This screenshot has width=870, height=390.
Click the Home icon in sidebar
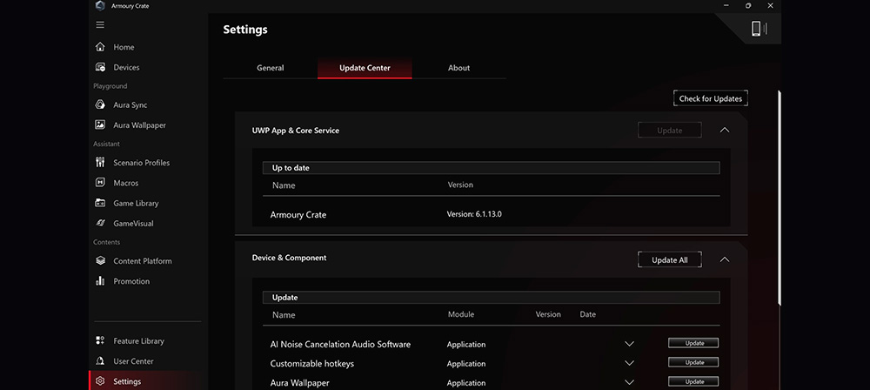pyautogui.click(x=100, y=47)
